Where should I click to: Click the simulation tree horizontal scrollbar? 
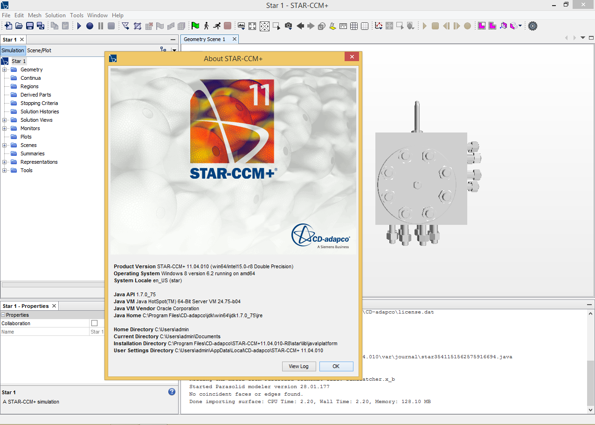pos(53,285)
